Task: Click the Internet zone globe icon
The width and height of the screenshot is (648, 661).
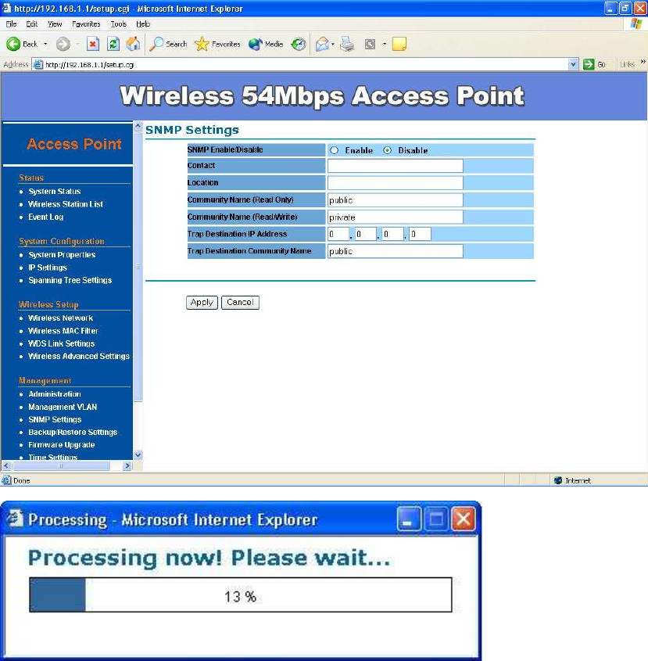Action: click(558, 480)
